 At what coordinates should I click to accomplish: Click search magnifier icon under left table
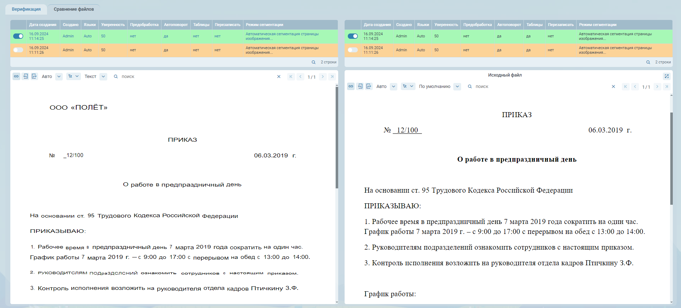[314, 62]
